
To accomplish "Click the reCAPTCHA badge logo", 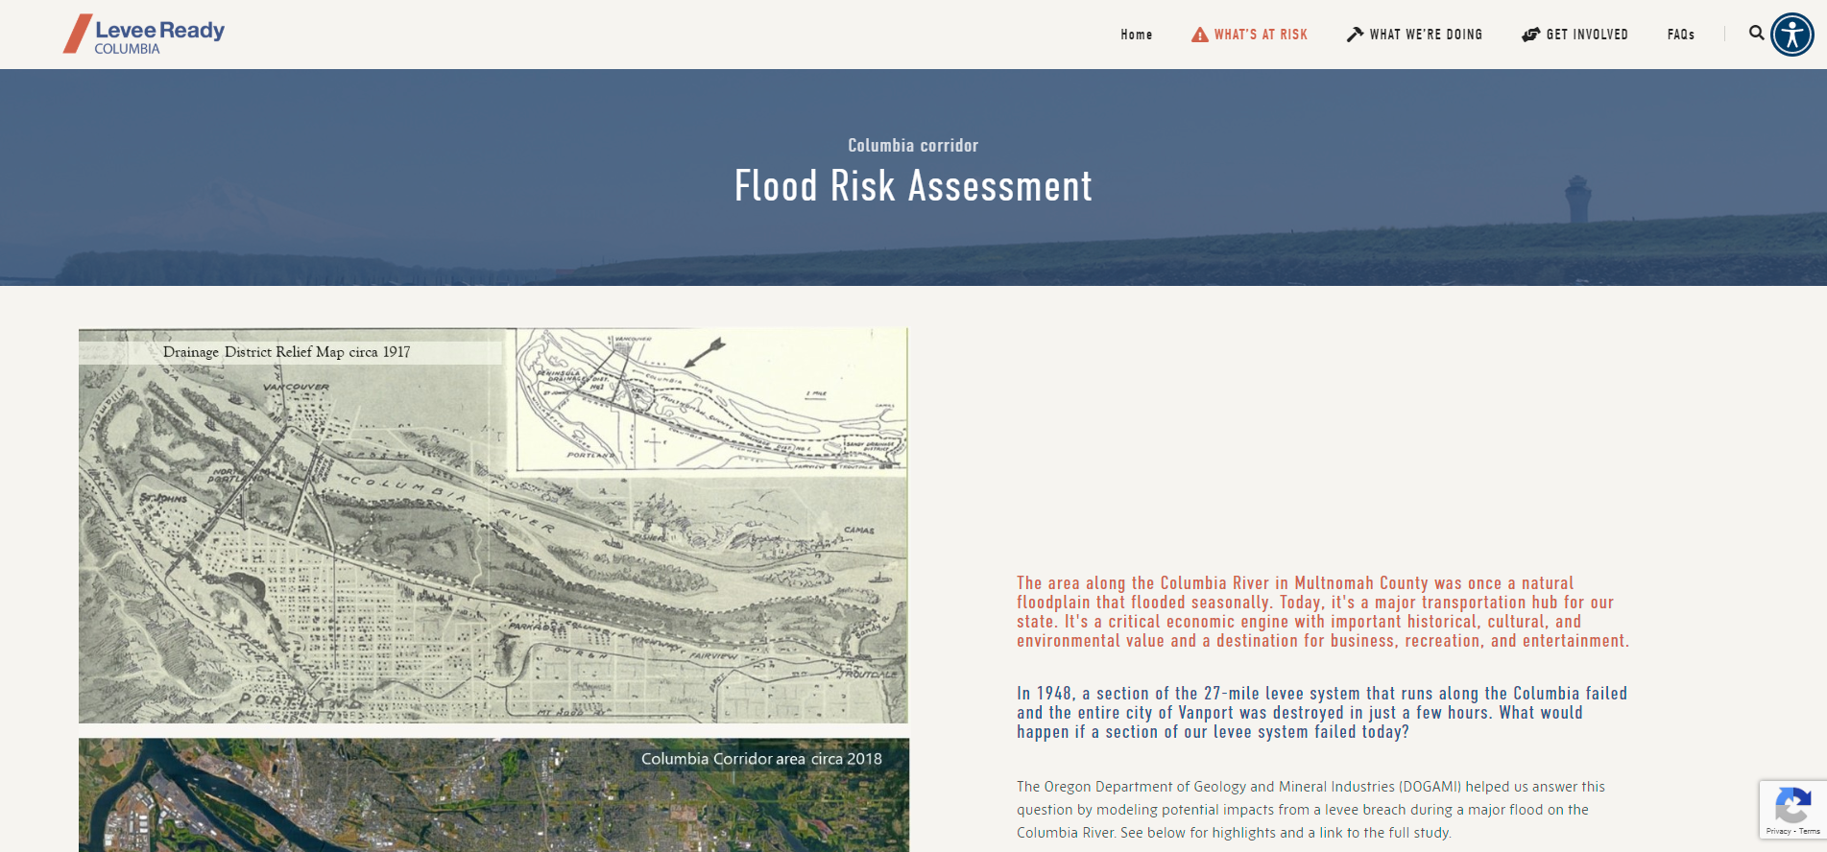I will [x=1792, y=804].
